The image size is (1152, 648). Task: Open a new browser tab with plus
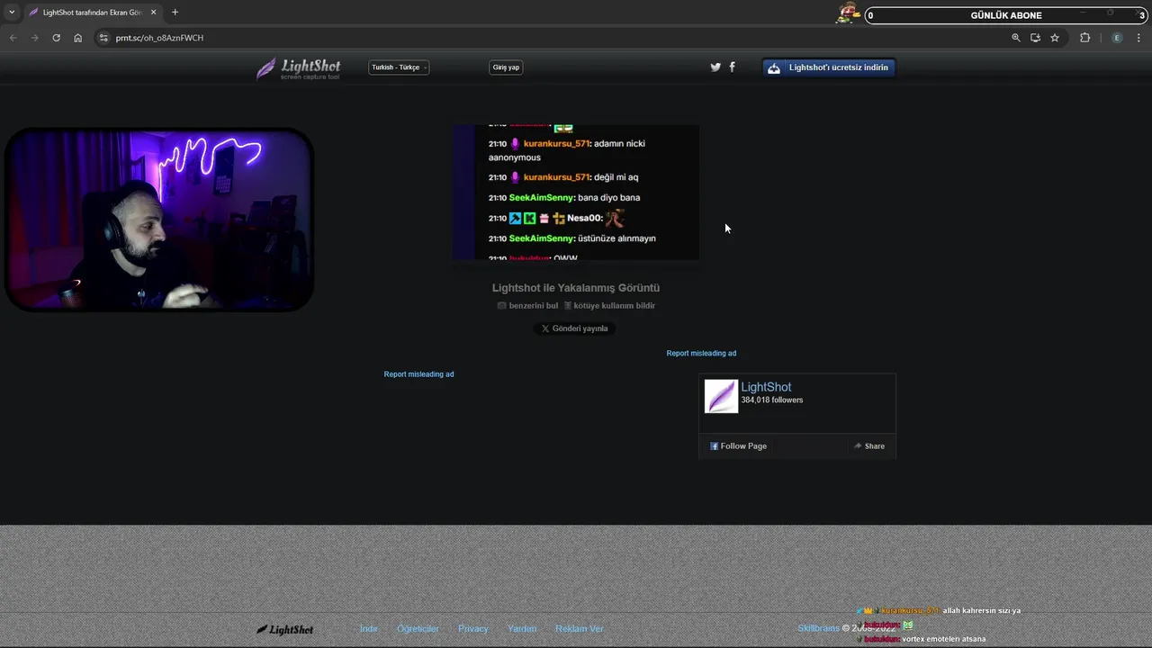pyautogui.click(x=175, y=13)
